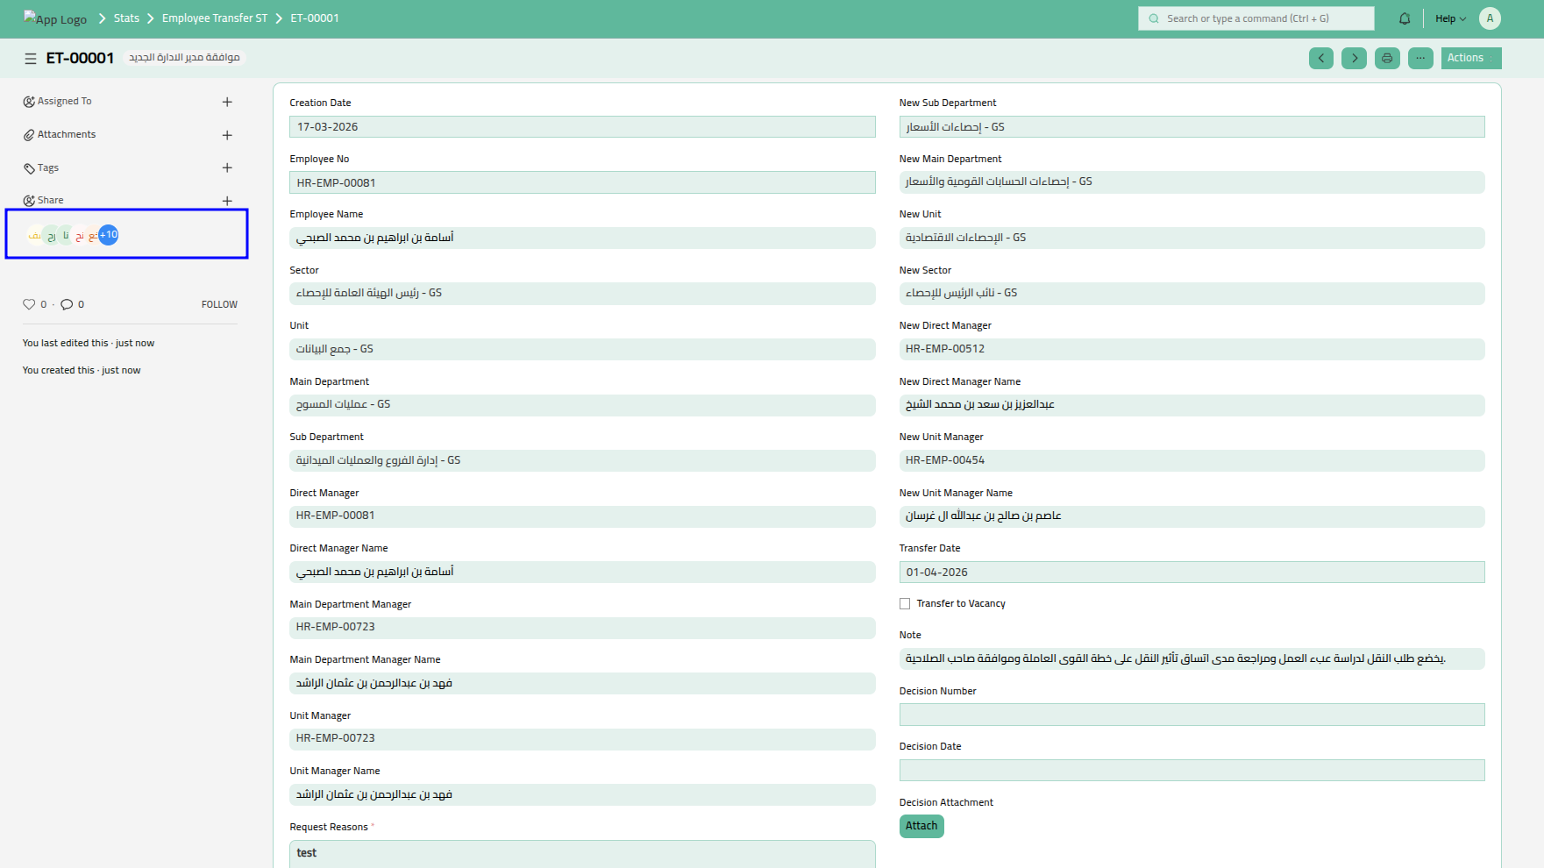Click FOLLOW in the sidebar
This screenshot has width=1544, height=868.
219,304
